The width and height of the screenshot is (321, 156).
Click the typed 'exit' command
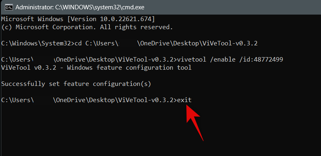(x=184, y=100)
